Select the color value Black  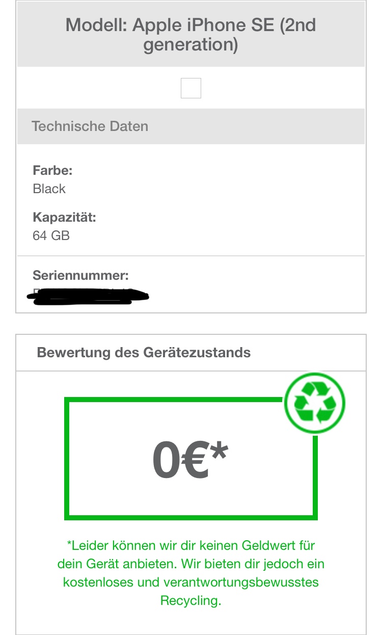click(x=49, y=189)
